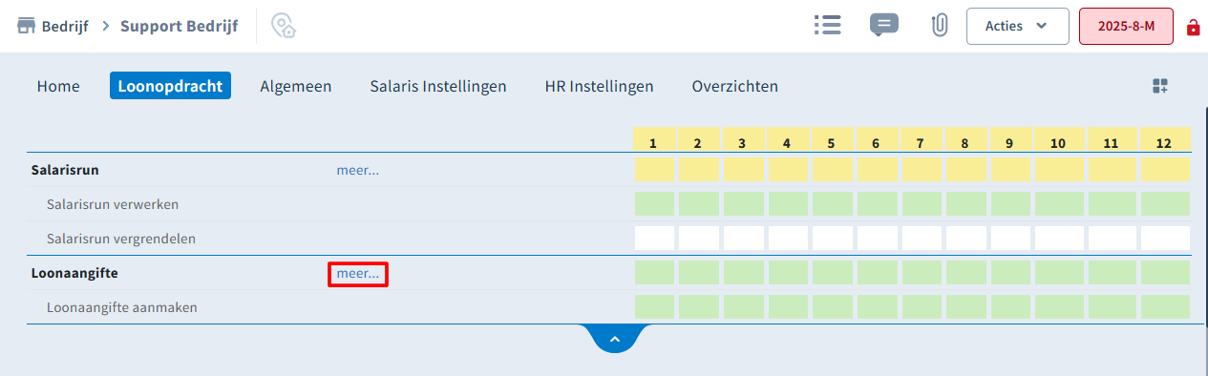This screenshot has height=376, width=1208.
Task: Click Salarisrun vergrendelen white cell for period 12
Action: pyautogui.click(x=1165, y=239)
